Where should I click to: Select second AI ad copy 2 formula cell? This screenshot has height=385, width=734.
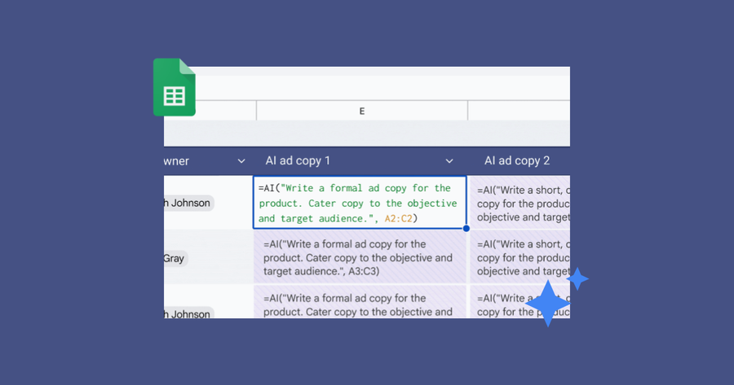[520, 257]
